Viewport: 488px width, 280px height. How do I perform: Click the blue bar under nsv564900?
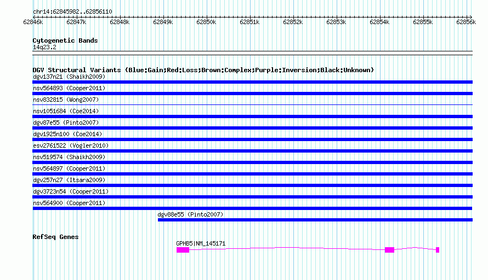252,208
